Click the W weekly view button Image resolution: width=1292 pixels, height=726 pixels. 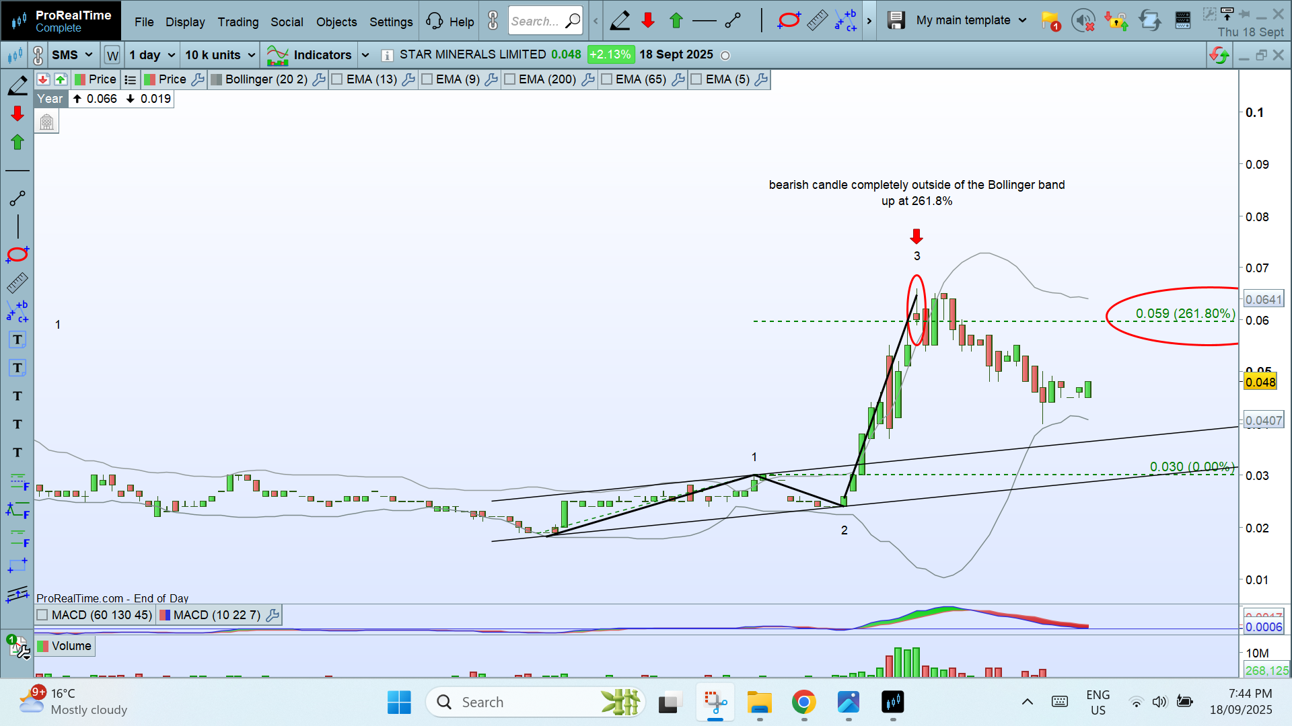(x=112, y=55)
